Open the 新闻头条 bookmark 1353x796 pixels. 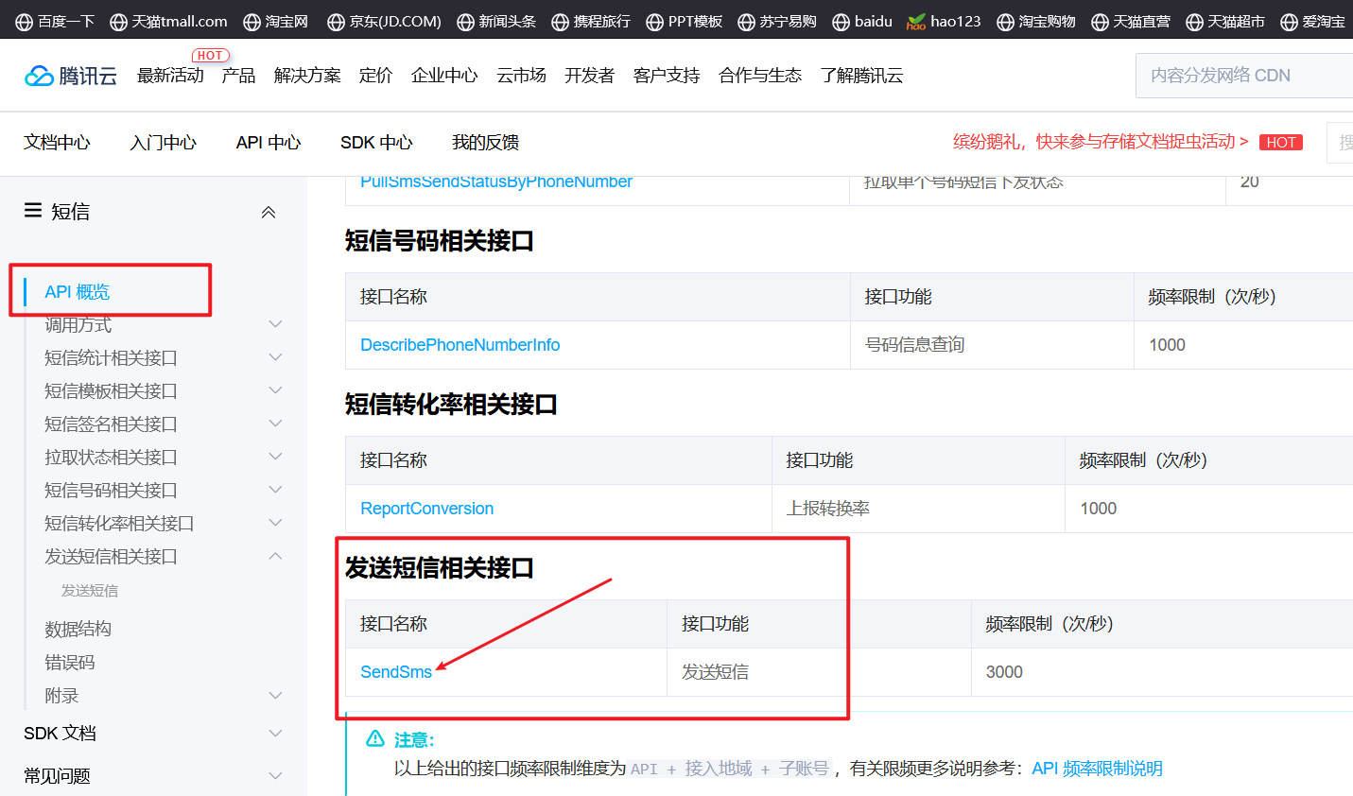tap(496, 21)
